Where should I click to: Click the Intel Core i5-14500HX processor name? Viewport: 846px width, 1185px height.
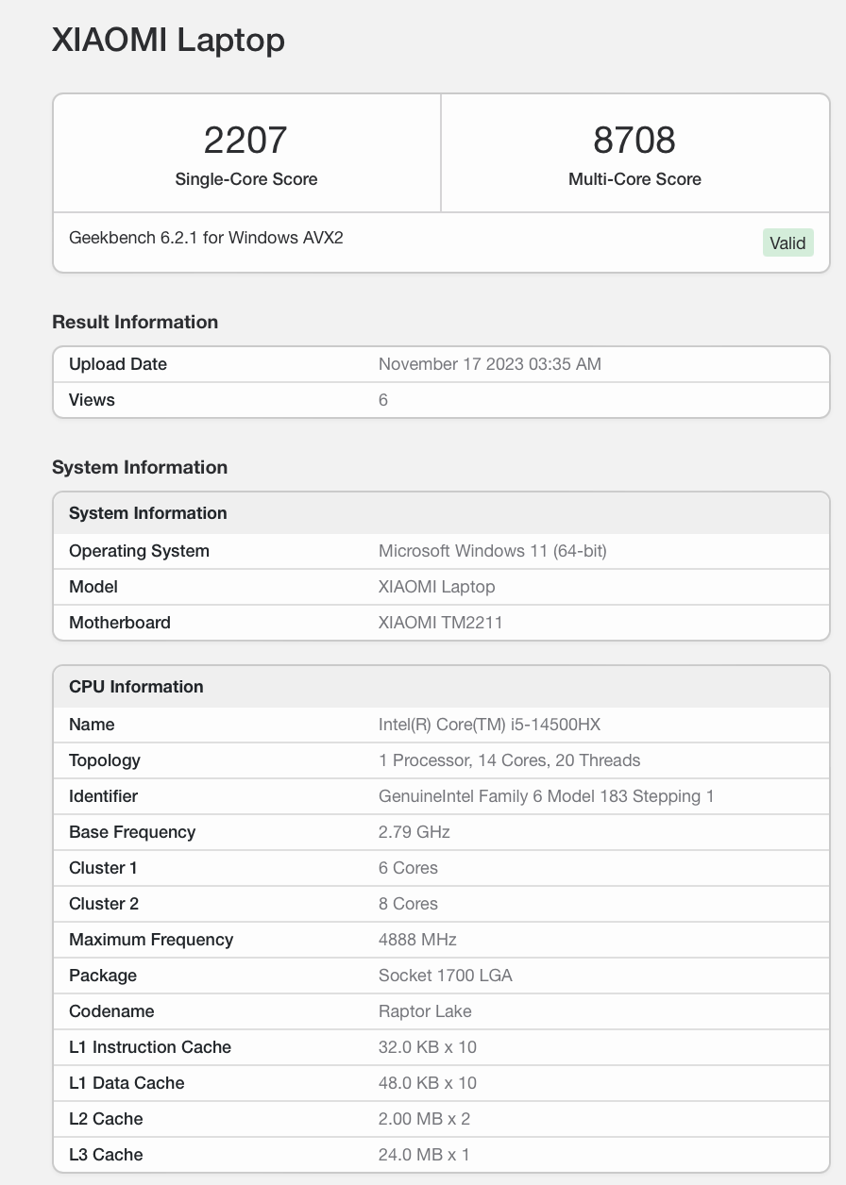click(x=489, y=725)
